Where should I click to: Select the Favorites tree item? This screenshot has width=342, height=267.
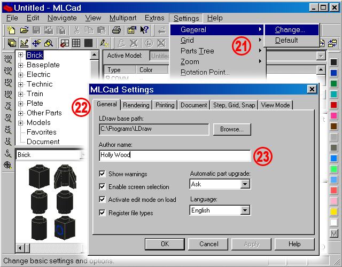(x=42, y=132)
